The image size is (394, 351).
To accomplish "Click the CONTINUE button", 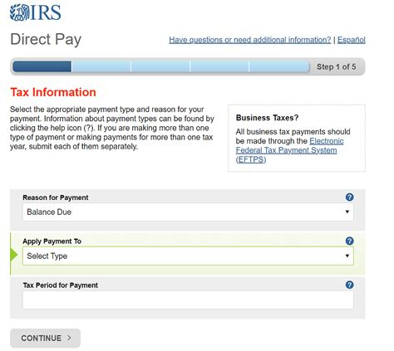I will pos(45,338).
